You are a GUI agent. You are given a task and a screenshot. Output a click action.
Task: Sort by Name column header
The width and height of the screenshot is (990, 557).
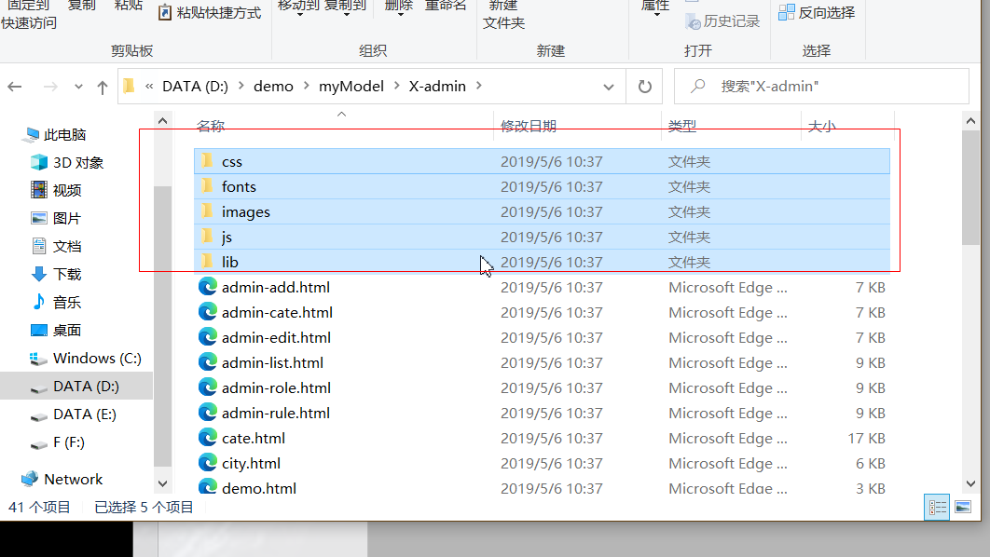pos(211,126)
